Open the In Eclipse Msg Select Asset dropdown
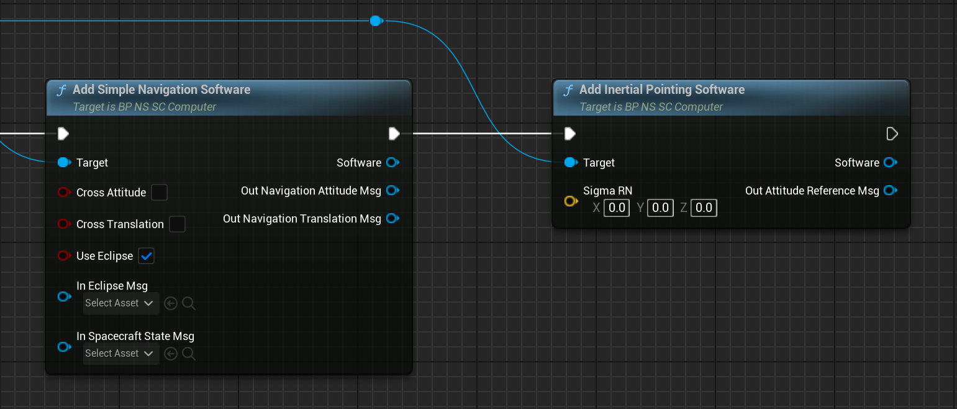957x409 pixels. (x=120, y=303)
